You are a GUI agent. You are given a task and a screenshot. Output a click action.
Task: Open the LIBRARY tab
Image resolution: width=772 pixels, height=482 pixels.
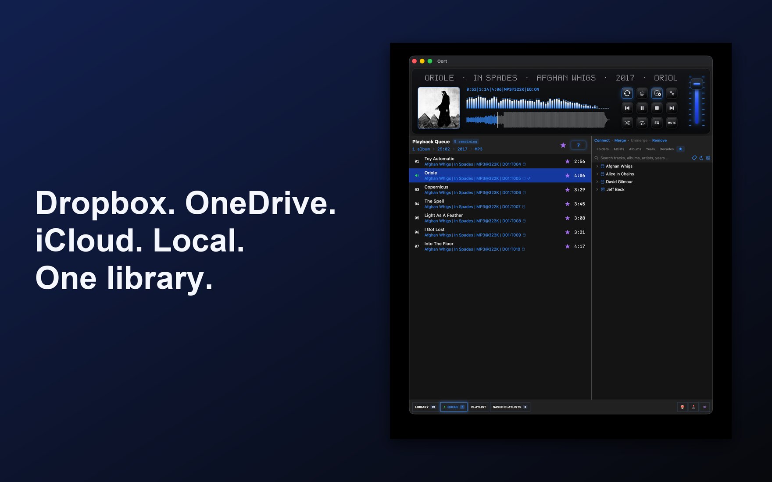(x=425, y=407)
